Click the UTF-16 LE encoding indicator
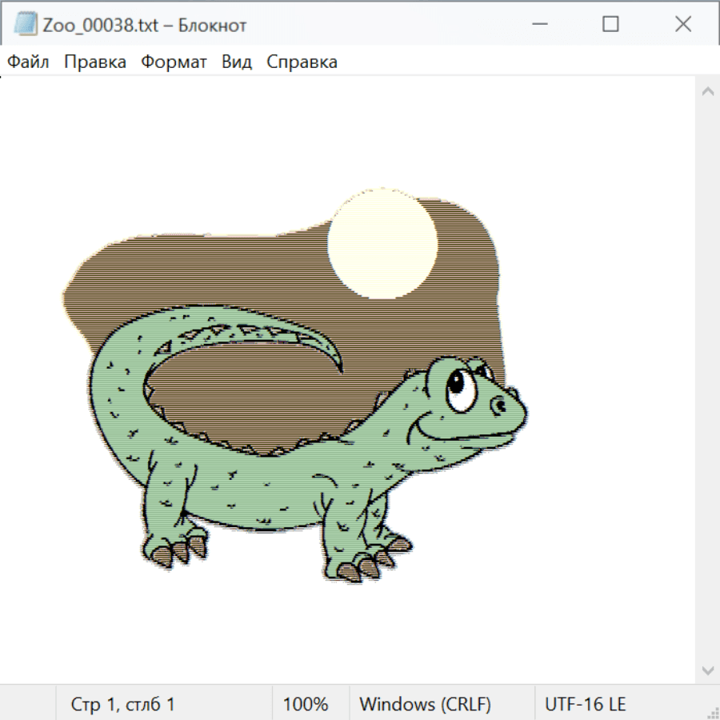Viewport: 720px width, 720px height. point(585,704)
